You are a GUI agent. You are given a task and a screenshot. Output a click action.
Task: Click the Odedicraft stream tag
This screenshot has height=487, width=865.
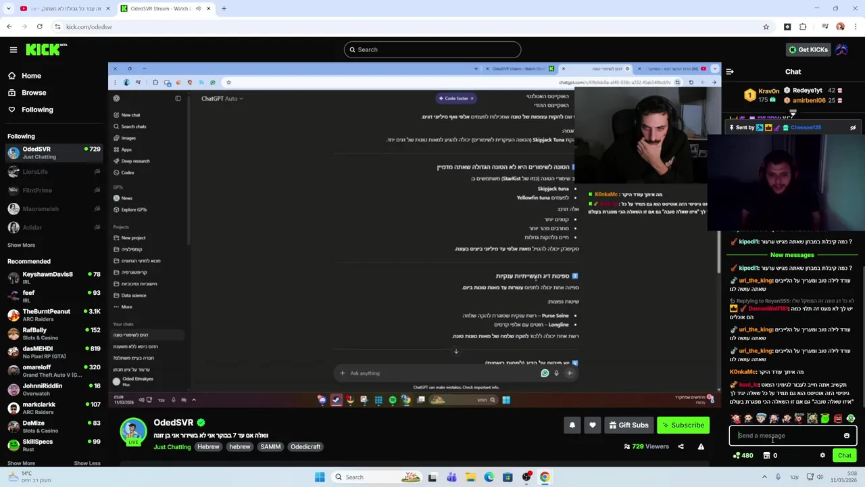pos(305,447)
